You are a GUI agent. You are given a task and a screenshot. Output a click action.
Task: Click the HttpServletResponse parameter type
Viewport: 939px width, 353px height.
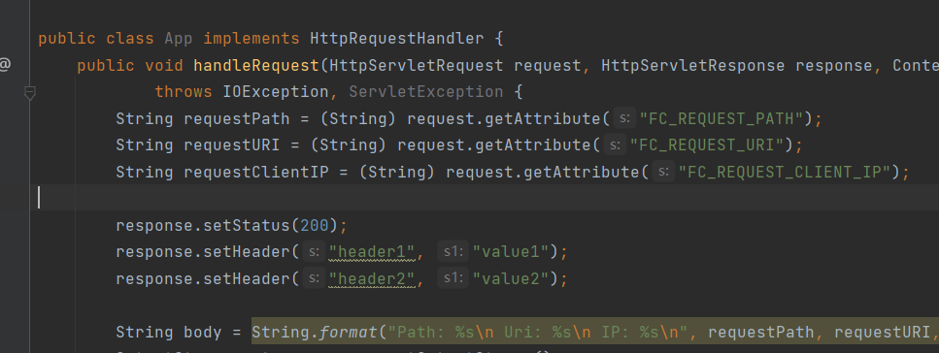point(693,66)
